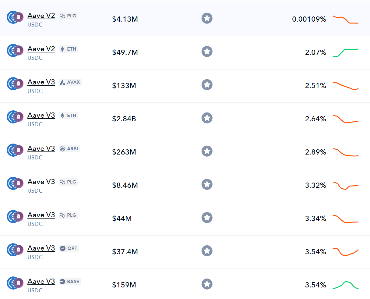Click the ETH chain icon next to Aave V2
This screenshot has width=370, height=299.
(x=68, y=49)
